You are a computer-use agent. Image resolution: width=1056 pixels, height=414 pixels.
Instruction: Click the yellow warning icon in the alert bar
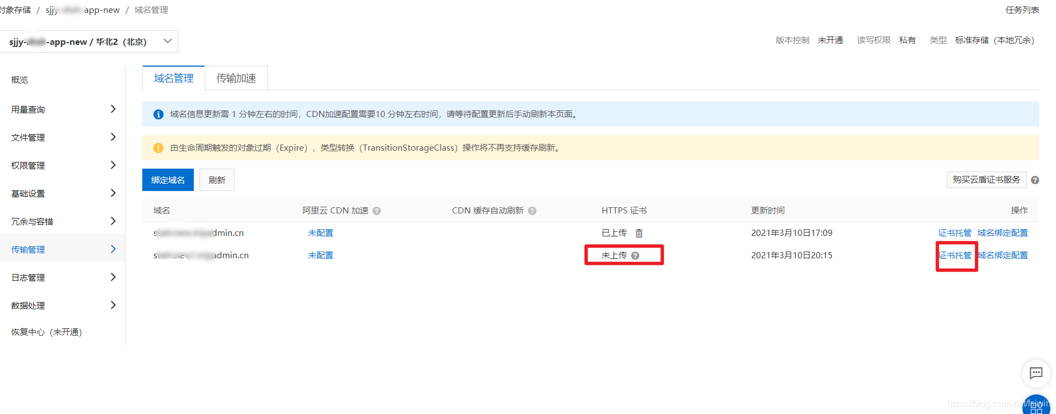tap(159, 148)
